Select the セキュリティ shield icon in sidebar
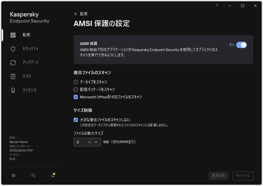The image size is (263, 186). click(x=13, y=49)
